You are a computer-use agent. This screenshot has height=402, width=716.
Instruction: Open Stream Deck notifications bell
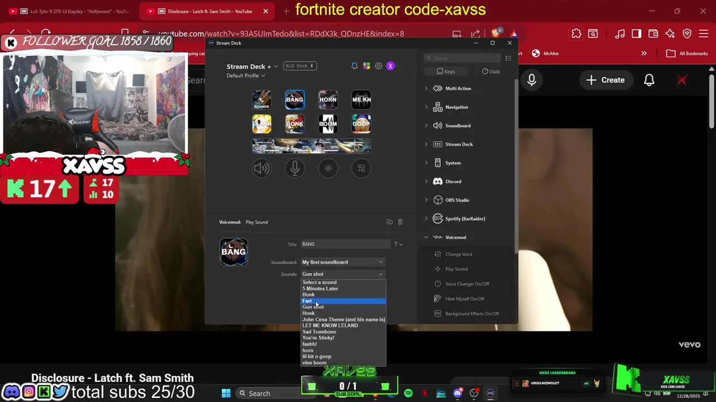tap(354, 66)
